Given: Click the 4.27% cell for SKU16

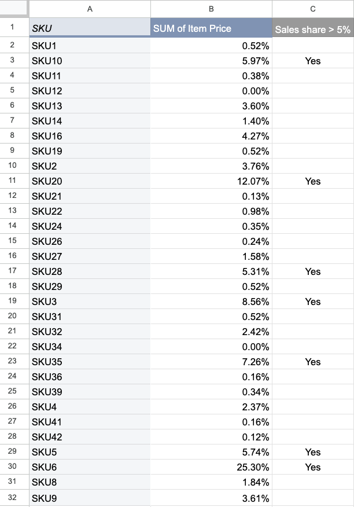Looking at the screenshot, I should click(x=211, y=136).
